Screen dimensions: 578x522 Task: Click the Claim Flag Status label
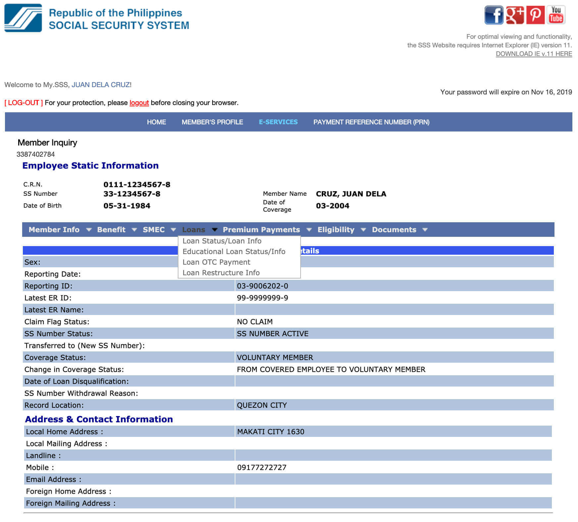click(x=57, y=321)
